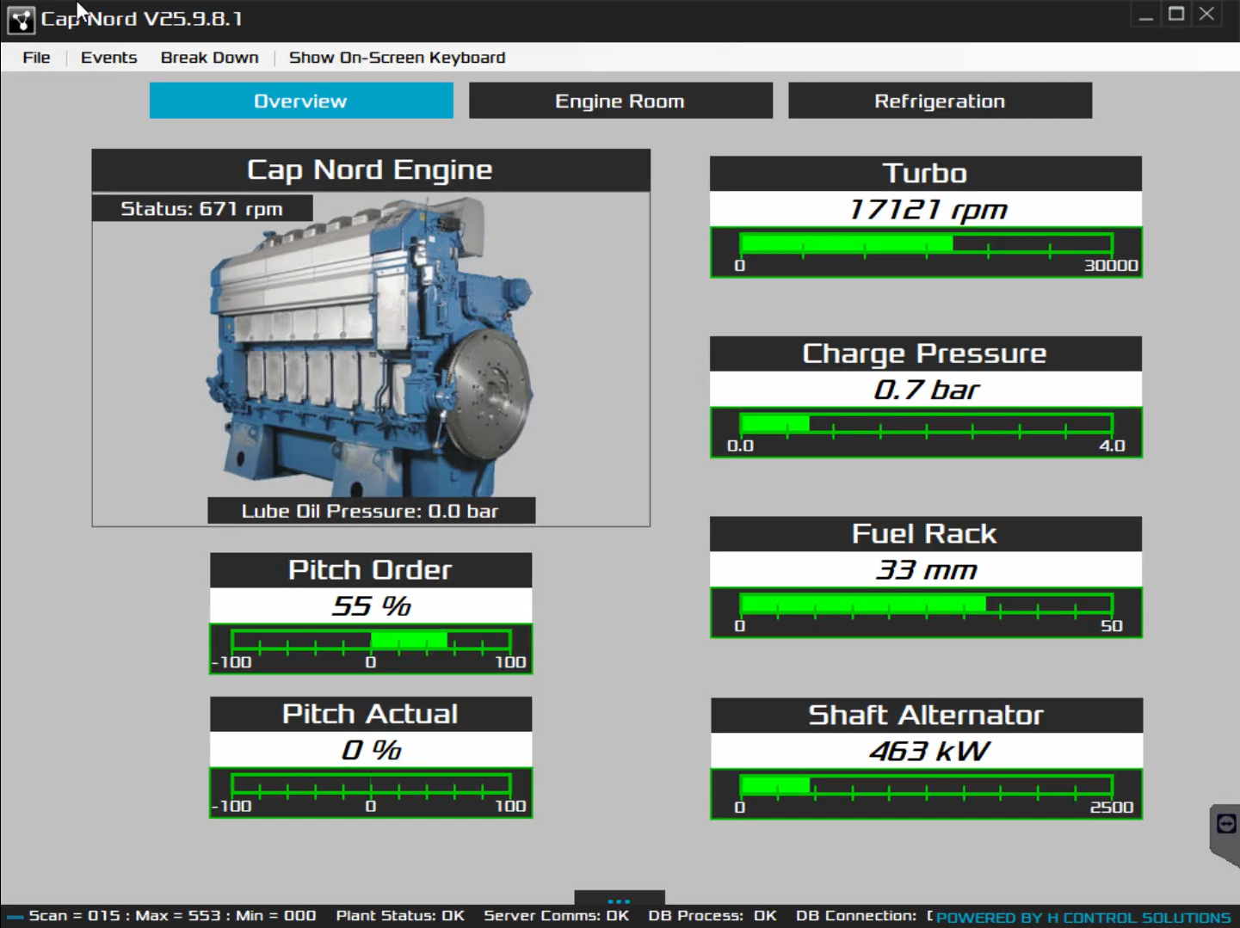1240x928 pixels.
Task: Open the Events menu
Action: (x=108, y=58)
